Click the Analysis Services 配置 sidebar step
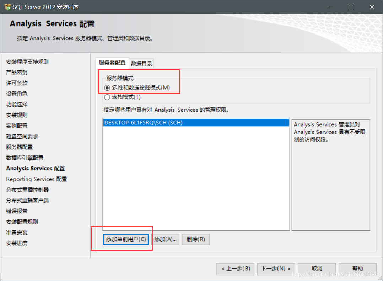The height and width of the screenshot is (281, 383). tap(36, 169)
